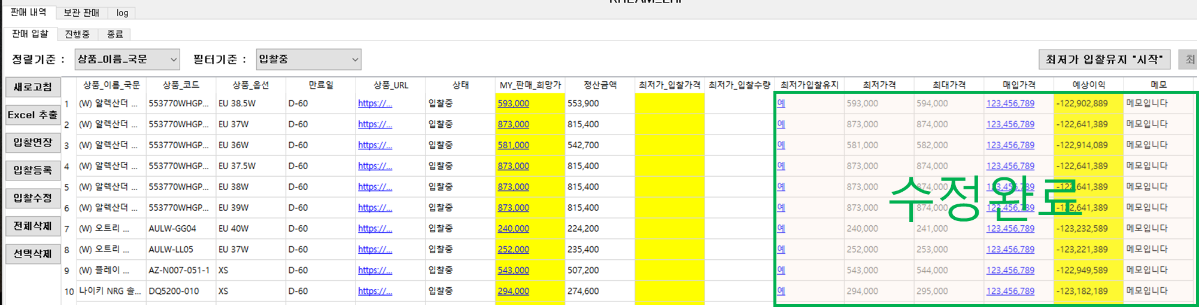The width and height of the screenshot is (1199, 307).
Task: Click the 최저가입찰유지 column header
Action: (809, 85)
